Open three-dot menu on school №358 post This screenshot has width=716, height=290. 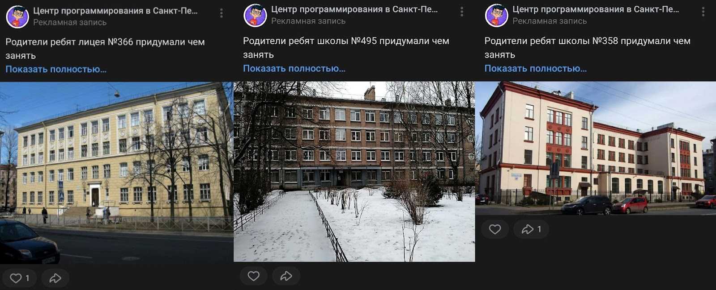pos(703,12)
